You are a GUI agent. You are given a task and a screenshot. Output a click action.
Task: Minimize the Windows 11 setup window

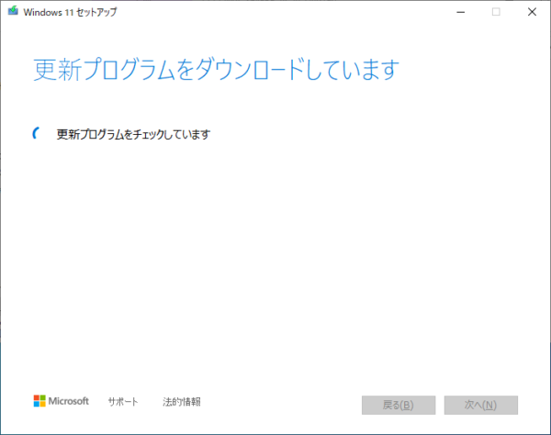(x=461, y=12)
